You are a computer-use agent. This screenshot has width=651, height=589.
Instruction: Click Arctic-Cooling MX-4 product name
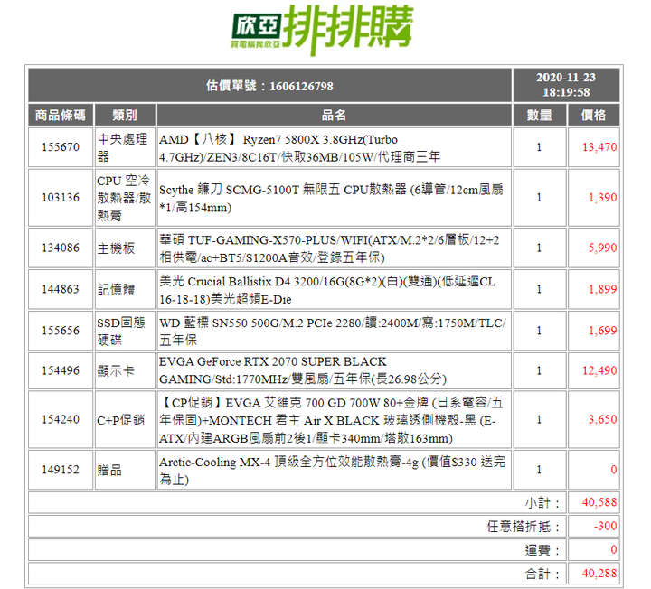tap(332, 471)
